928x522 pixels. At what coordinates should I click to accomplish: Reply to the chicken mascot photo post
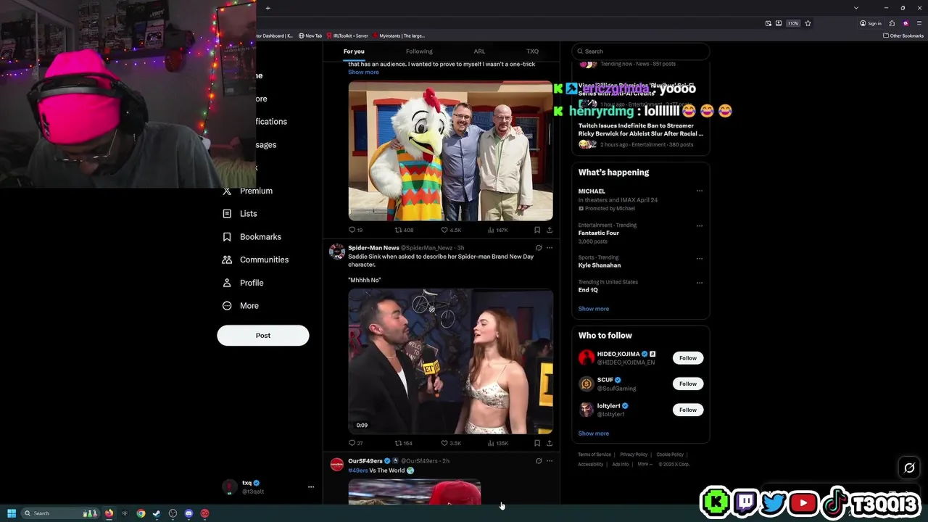pyautogui.click(x=355, y=230)
